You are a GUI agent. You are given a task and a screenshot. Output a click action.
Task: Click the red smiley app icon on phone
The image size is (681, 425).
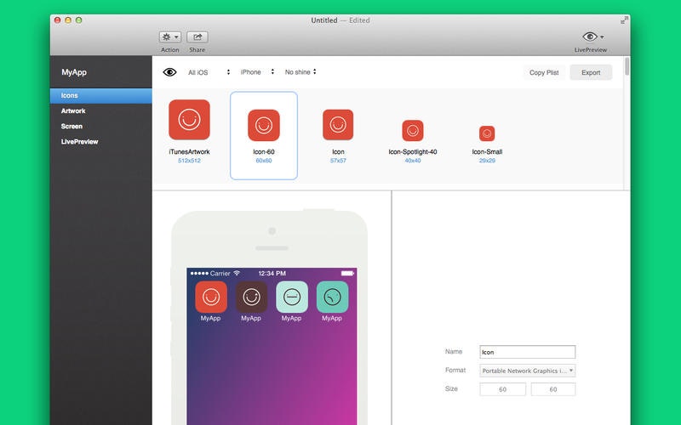pos(211,297)
